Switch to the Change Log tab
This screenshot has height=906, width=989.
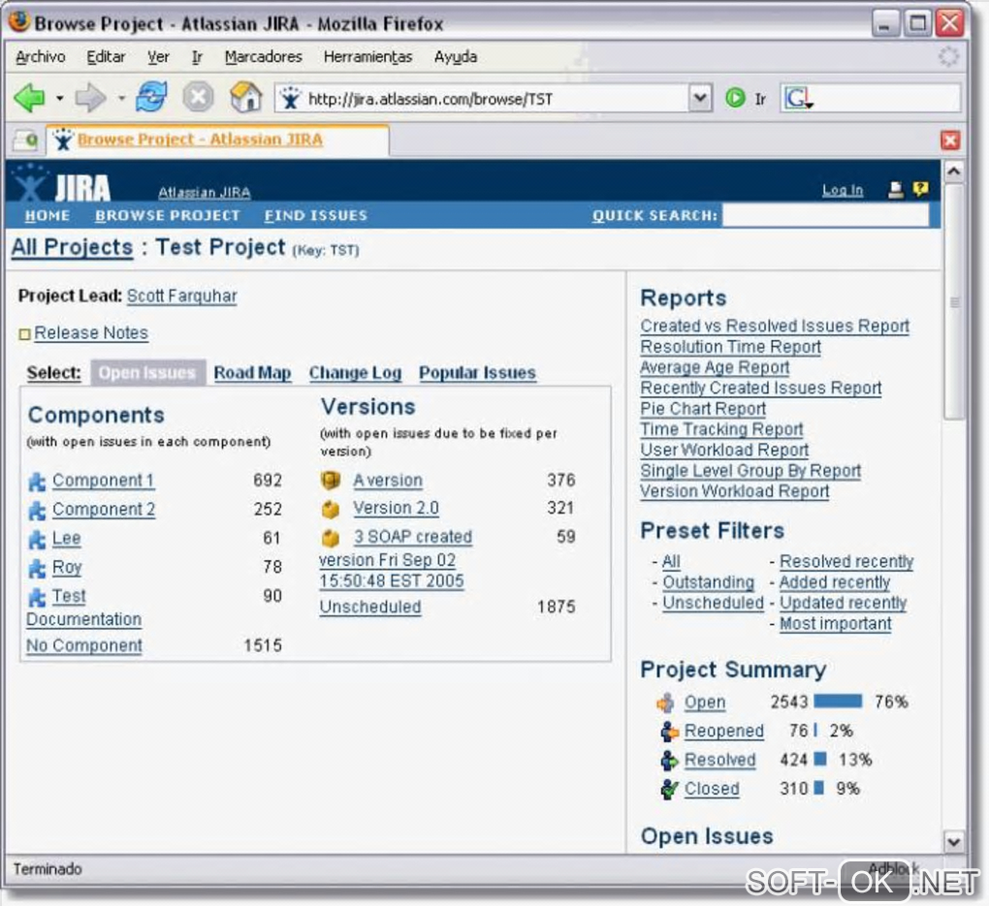(355, 373)
